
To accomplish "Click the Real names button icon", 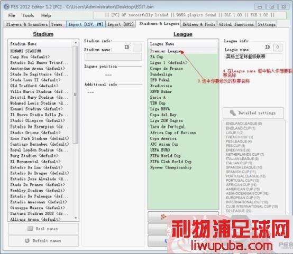I will [x=30, y=229].
